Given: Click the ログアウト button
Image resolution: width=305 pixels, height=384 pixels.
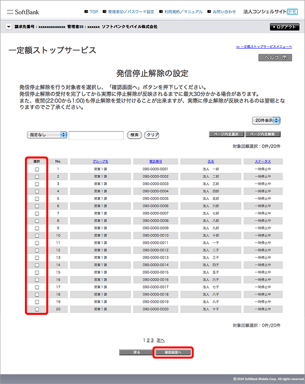Looking at the screenshot, I should (284, 27).
